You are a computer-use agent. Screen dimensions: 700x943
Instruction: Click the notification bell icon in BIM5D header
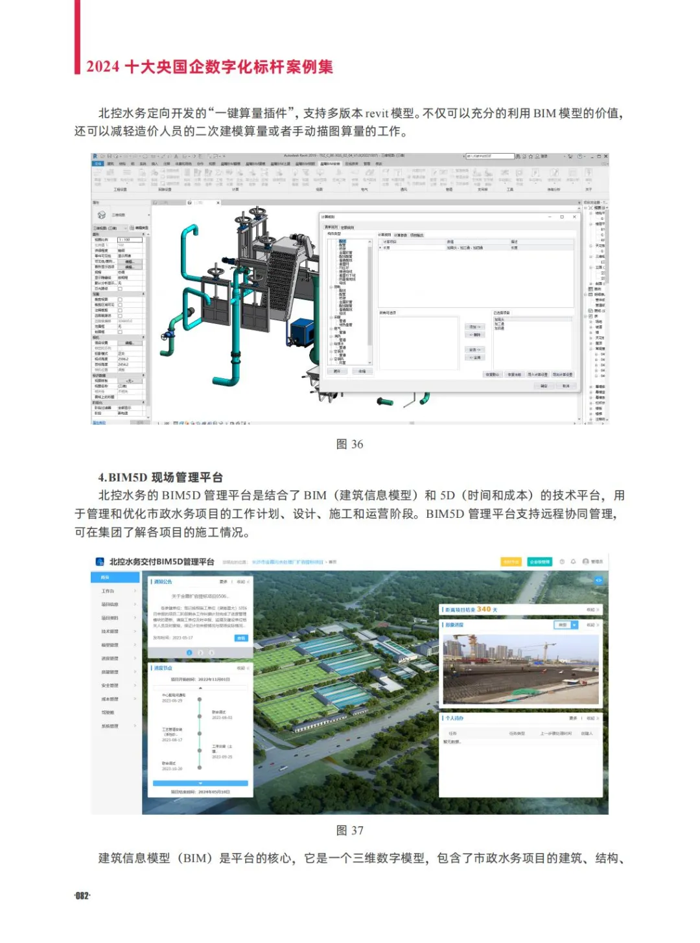tap(573, 562)
